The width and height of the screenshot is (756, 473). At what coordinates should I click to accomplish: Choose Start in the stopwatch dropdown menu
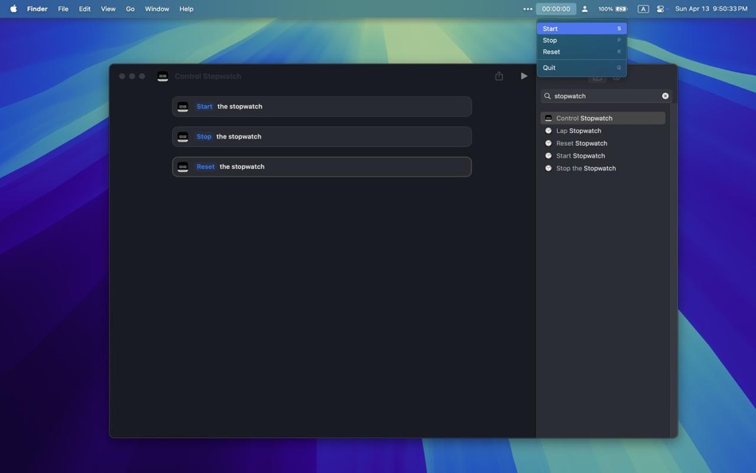[x=582, y=29]
